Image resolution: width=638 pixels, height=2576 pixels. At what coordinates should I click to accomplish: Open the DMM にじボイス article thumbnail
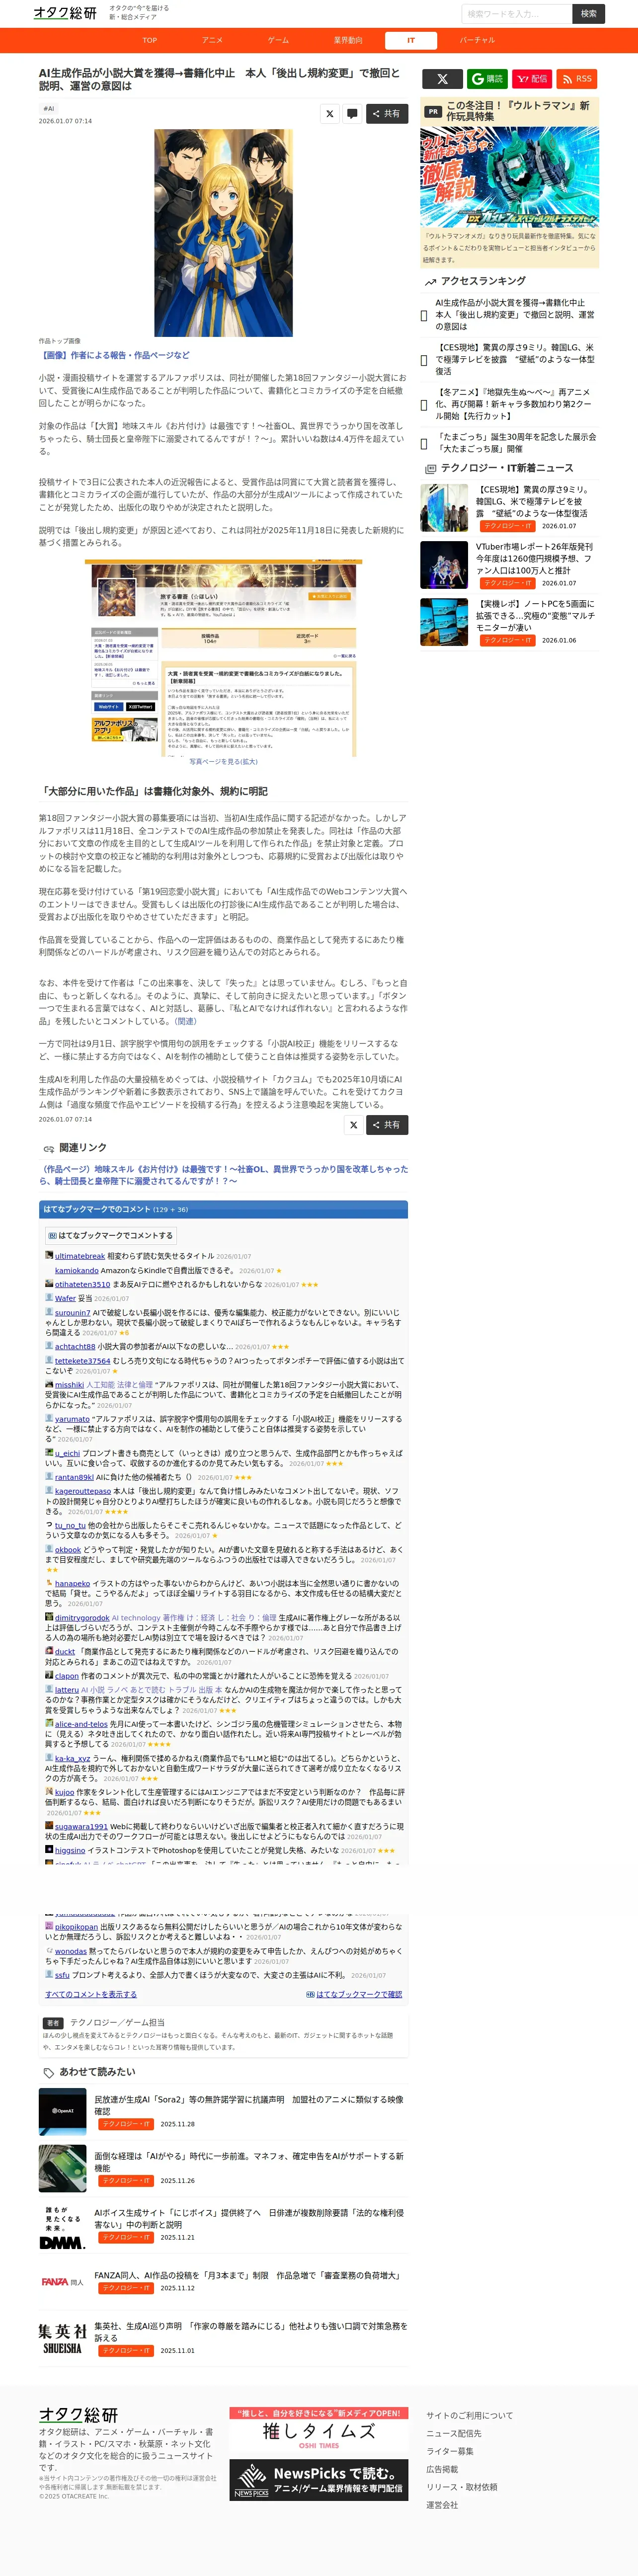(x=63, y=2224)
